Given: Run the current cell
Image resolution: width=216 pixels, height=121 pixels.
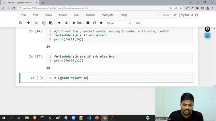Looking at the screenshot, I should (x=78, y=23).
